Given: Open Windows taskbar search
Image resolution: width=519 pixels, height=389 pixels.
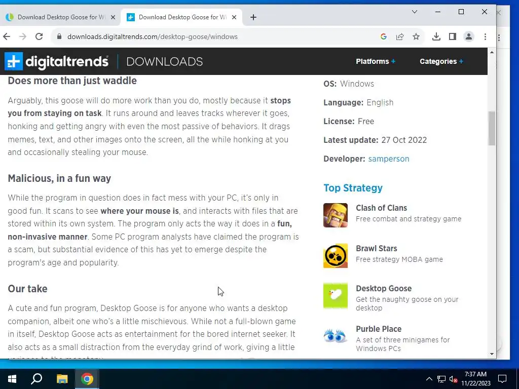Looking at the screenshot, I should pos(36,379).
